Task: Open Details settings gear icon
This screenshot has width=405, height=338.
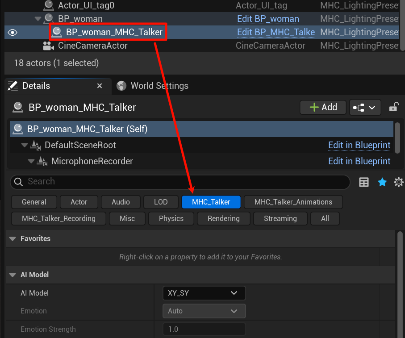Action: point(398,182)
